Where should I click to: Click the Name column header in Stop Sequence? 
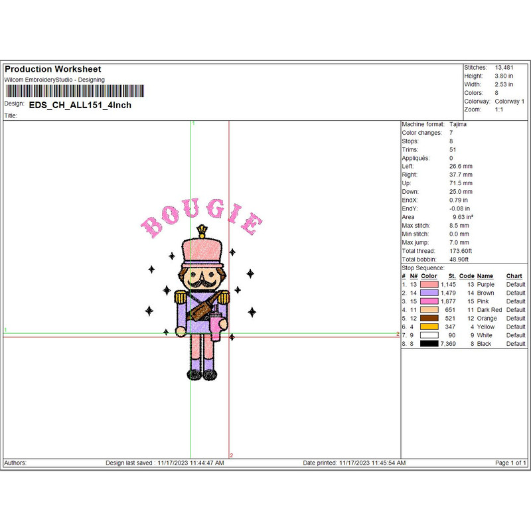pos(485,276)
